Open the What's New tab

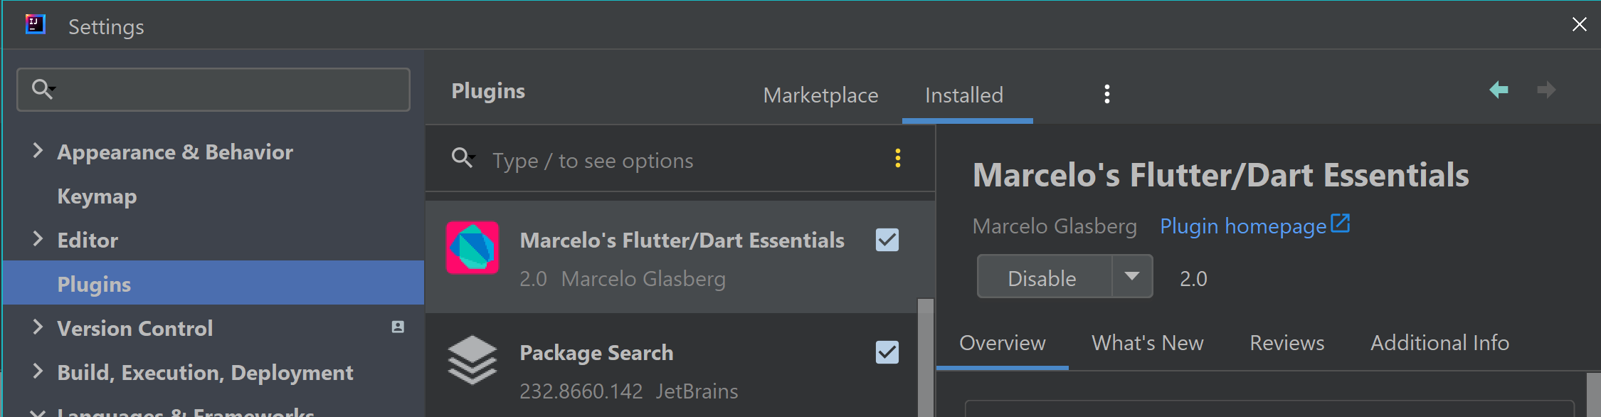1148,343
